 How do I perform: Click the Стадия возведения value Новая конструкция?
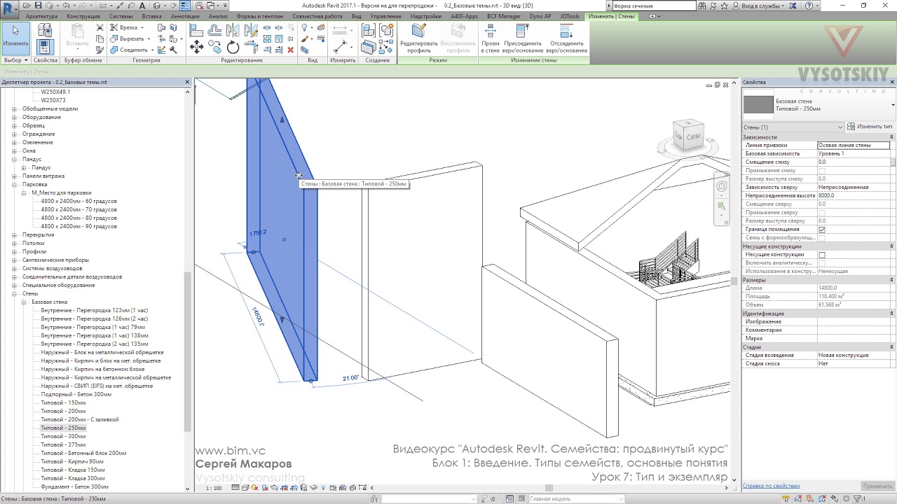pyautogui.click(x=854, y=356)
